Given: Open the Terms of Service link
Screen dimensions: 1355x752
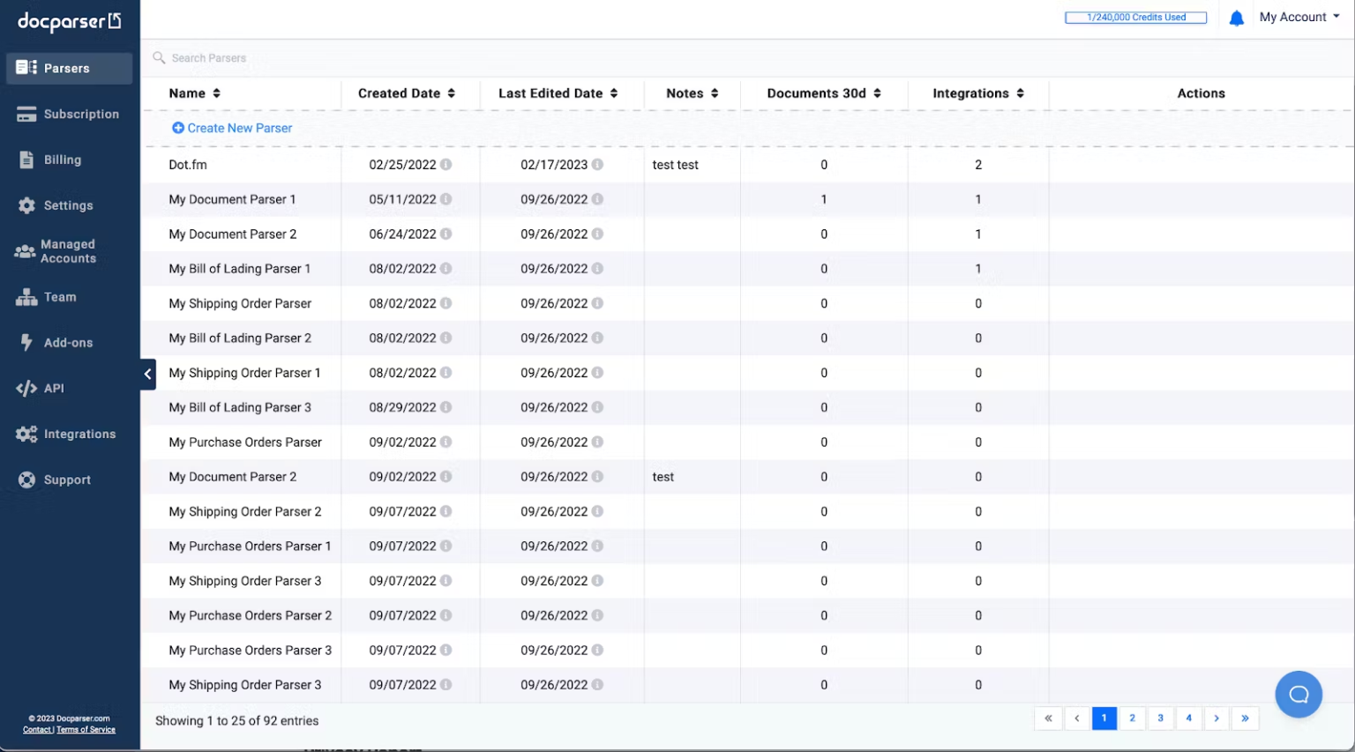Looking at the screenshot, I should click(86, 729).
